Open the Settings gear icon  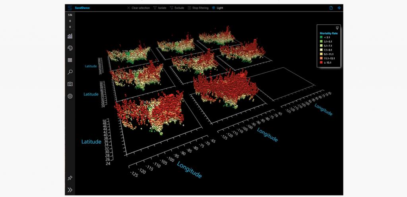pyautogui.click(x=70, y=96)
